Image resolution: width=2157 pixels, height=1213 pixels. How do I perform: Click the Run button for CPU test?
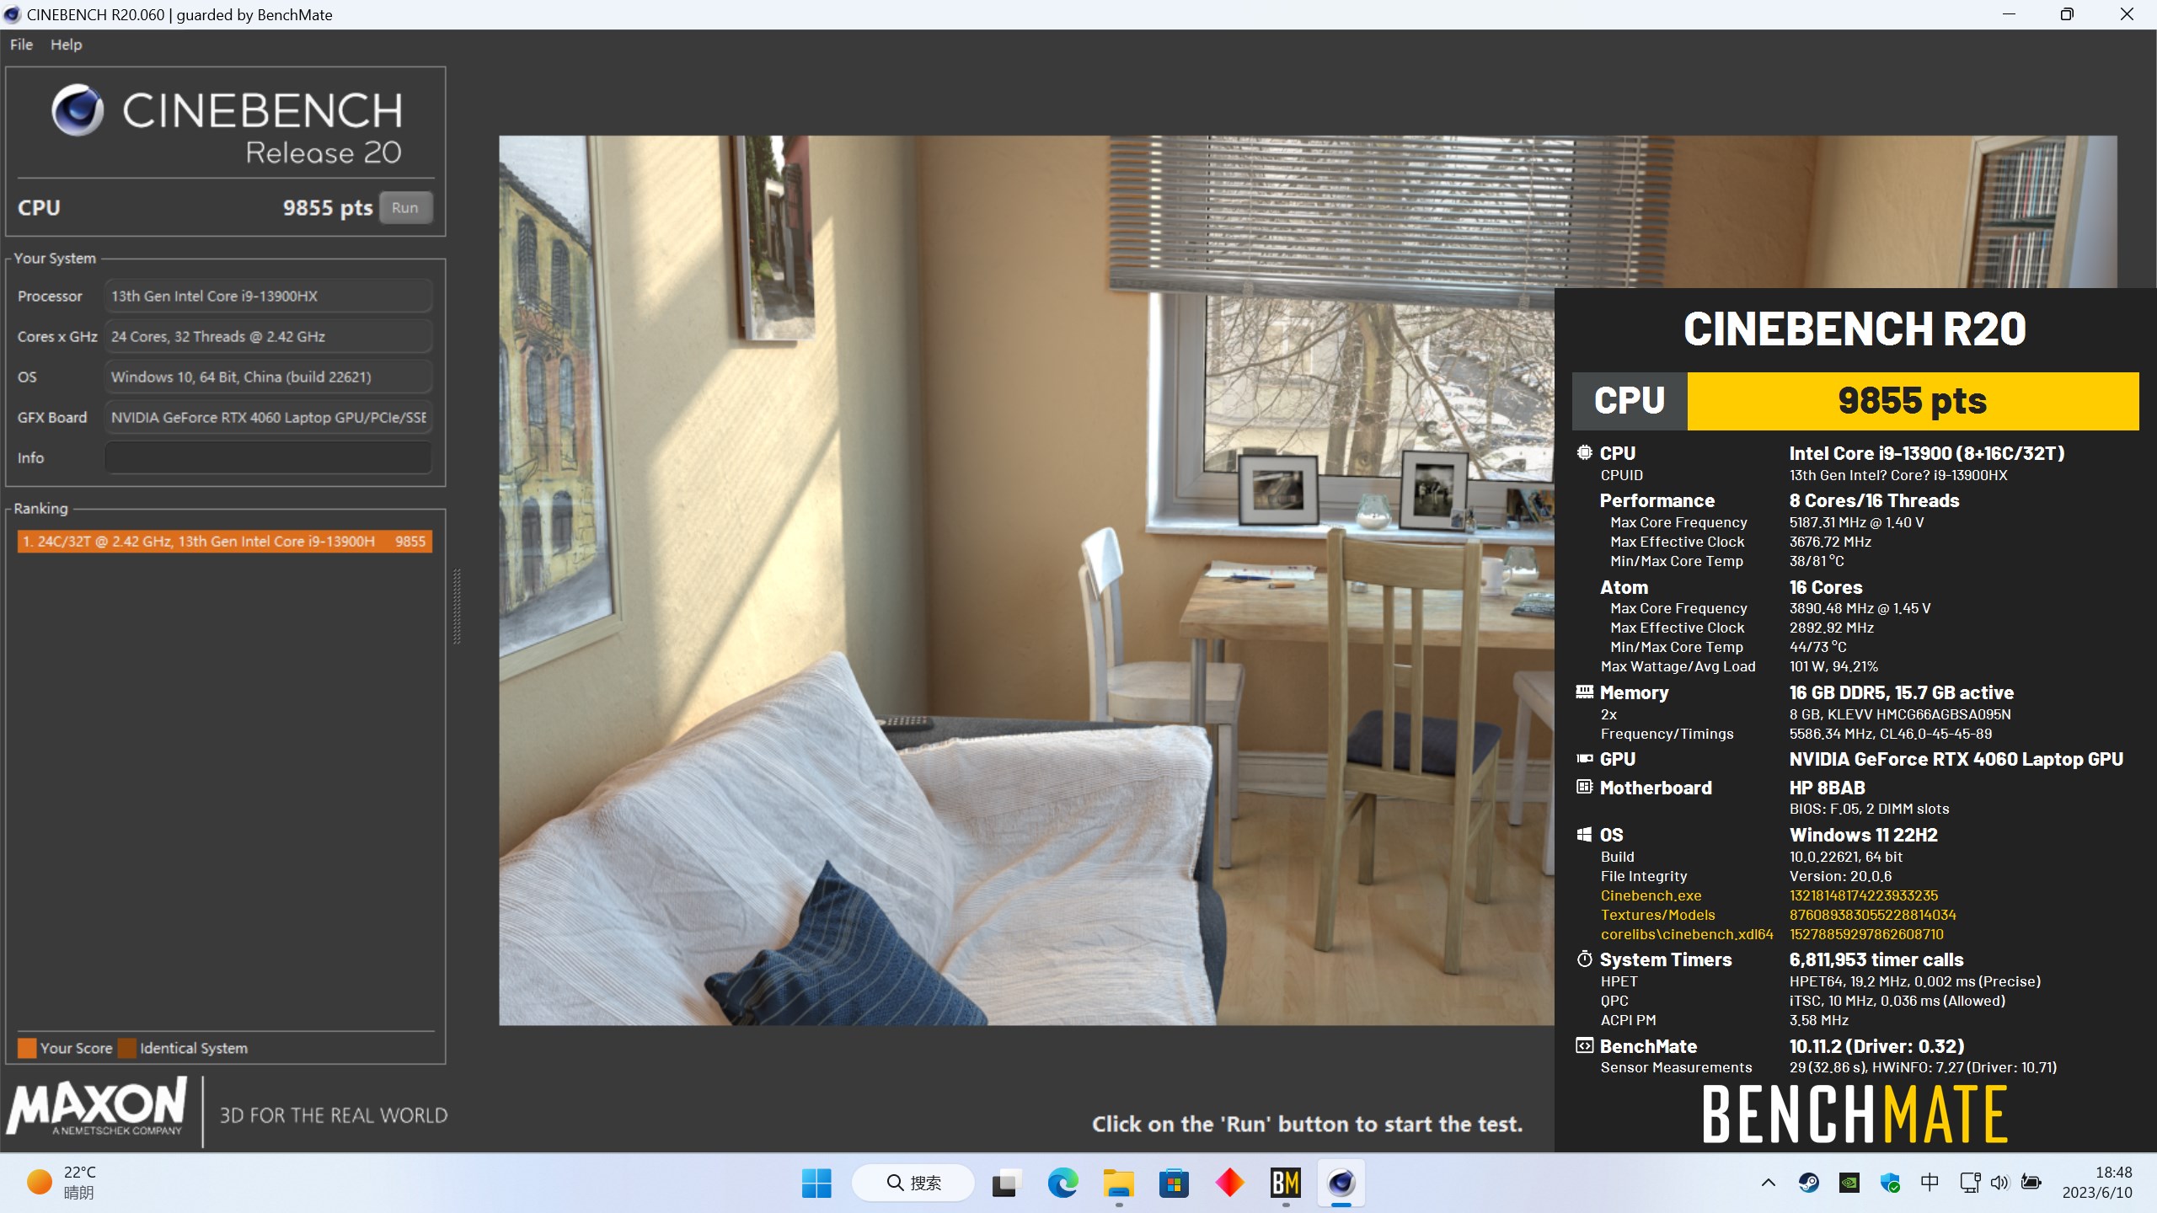click(x=405, y=208)
